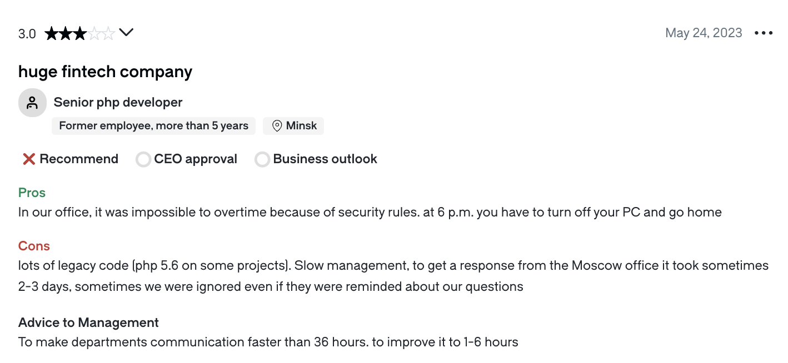Click the location pin icon beside Minsk
788x363 pixels.
click(277, 126)
